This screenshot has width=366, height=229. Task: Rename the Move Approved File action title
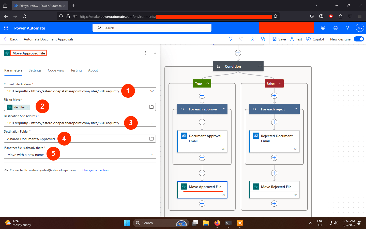[28, 53]
